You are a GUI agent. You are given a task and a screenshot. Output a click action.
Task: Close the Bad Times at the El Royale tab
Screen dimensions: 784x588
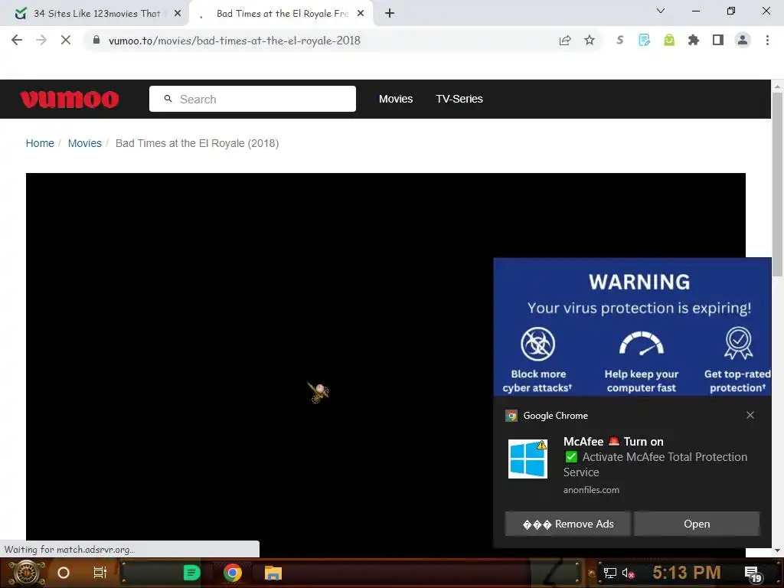(361, 14)
